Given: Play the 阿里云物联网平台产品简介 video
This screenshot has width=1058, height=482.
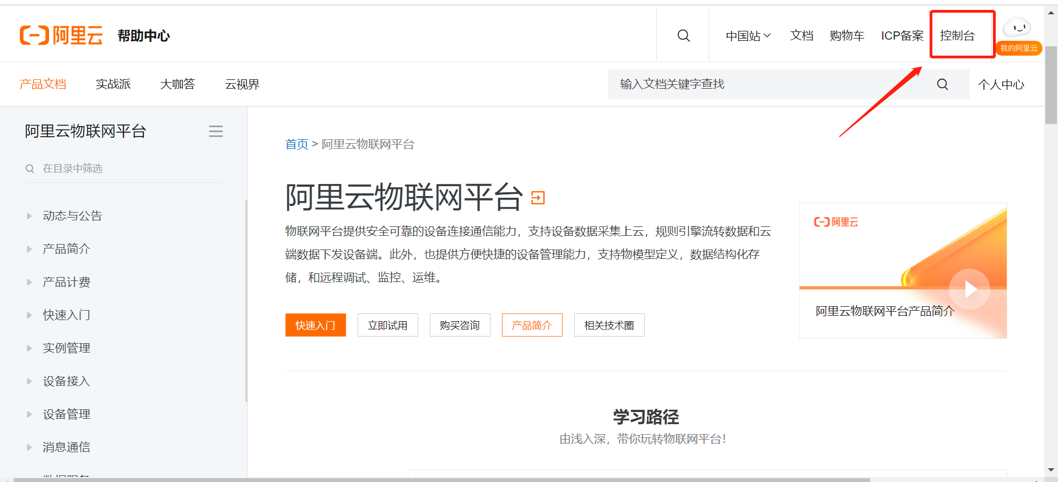Looking at the screenshot, I should [x=970, y=289].
